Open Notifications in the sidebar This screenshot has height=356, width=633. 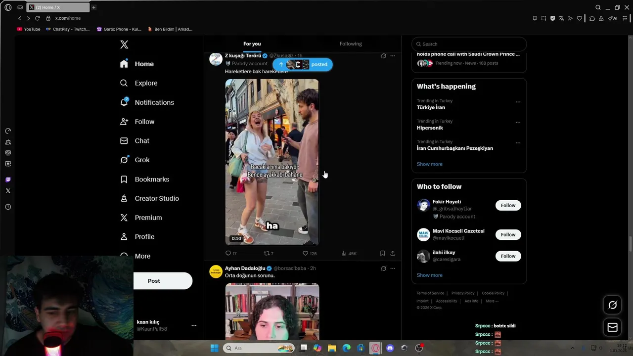coord(147,102)
